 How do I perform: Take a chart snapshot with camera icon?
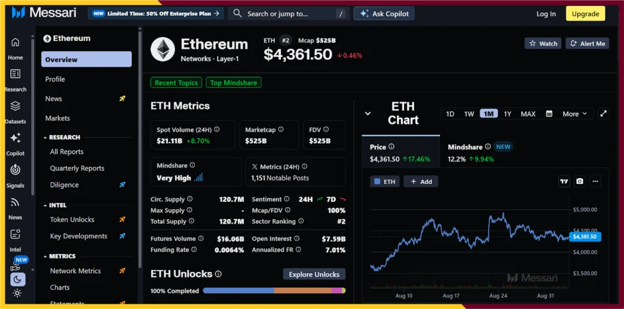580,181
